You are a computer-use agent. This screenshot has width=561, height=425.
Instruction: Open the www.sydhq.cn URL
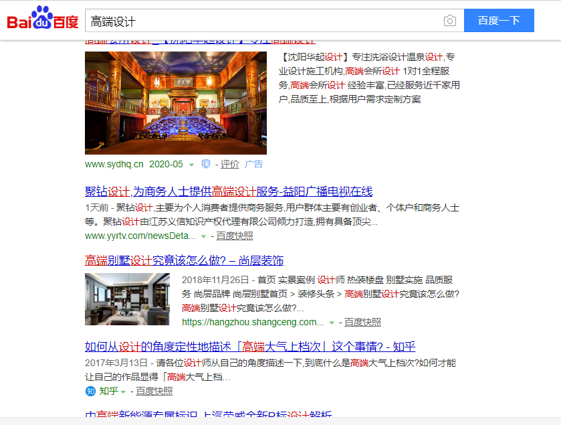click(114, 165)
